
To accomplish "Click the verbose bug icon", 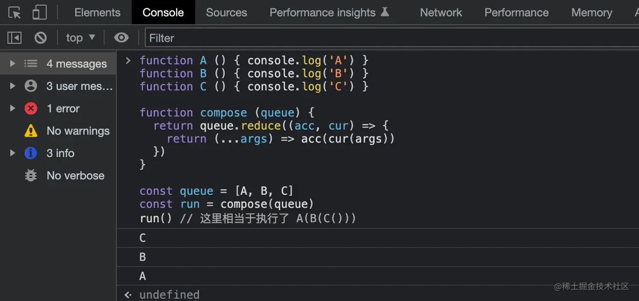I will pyautogui.click(x=31, y=176).
